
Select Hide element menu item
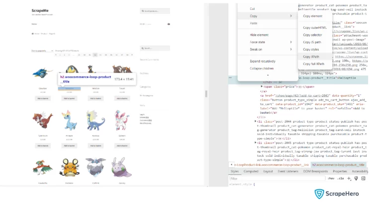(x=259, y=35)
